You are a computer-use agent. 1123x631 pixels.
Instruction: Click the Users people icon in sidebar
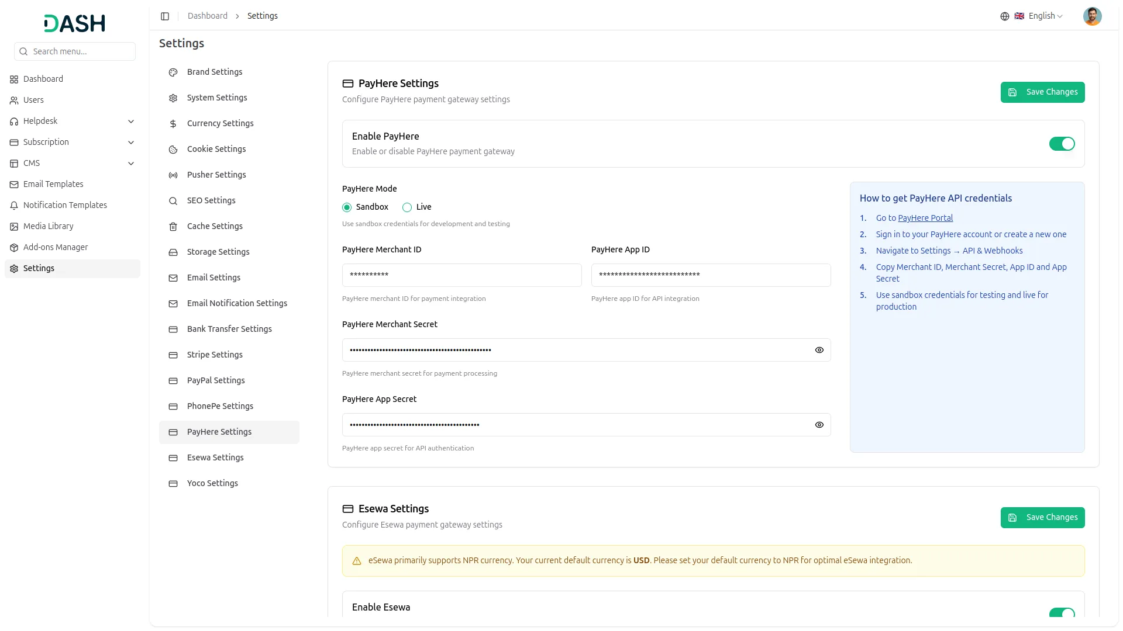[x=14, y=100]
